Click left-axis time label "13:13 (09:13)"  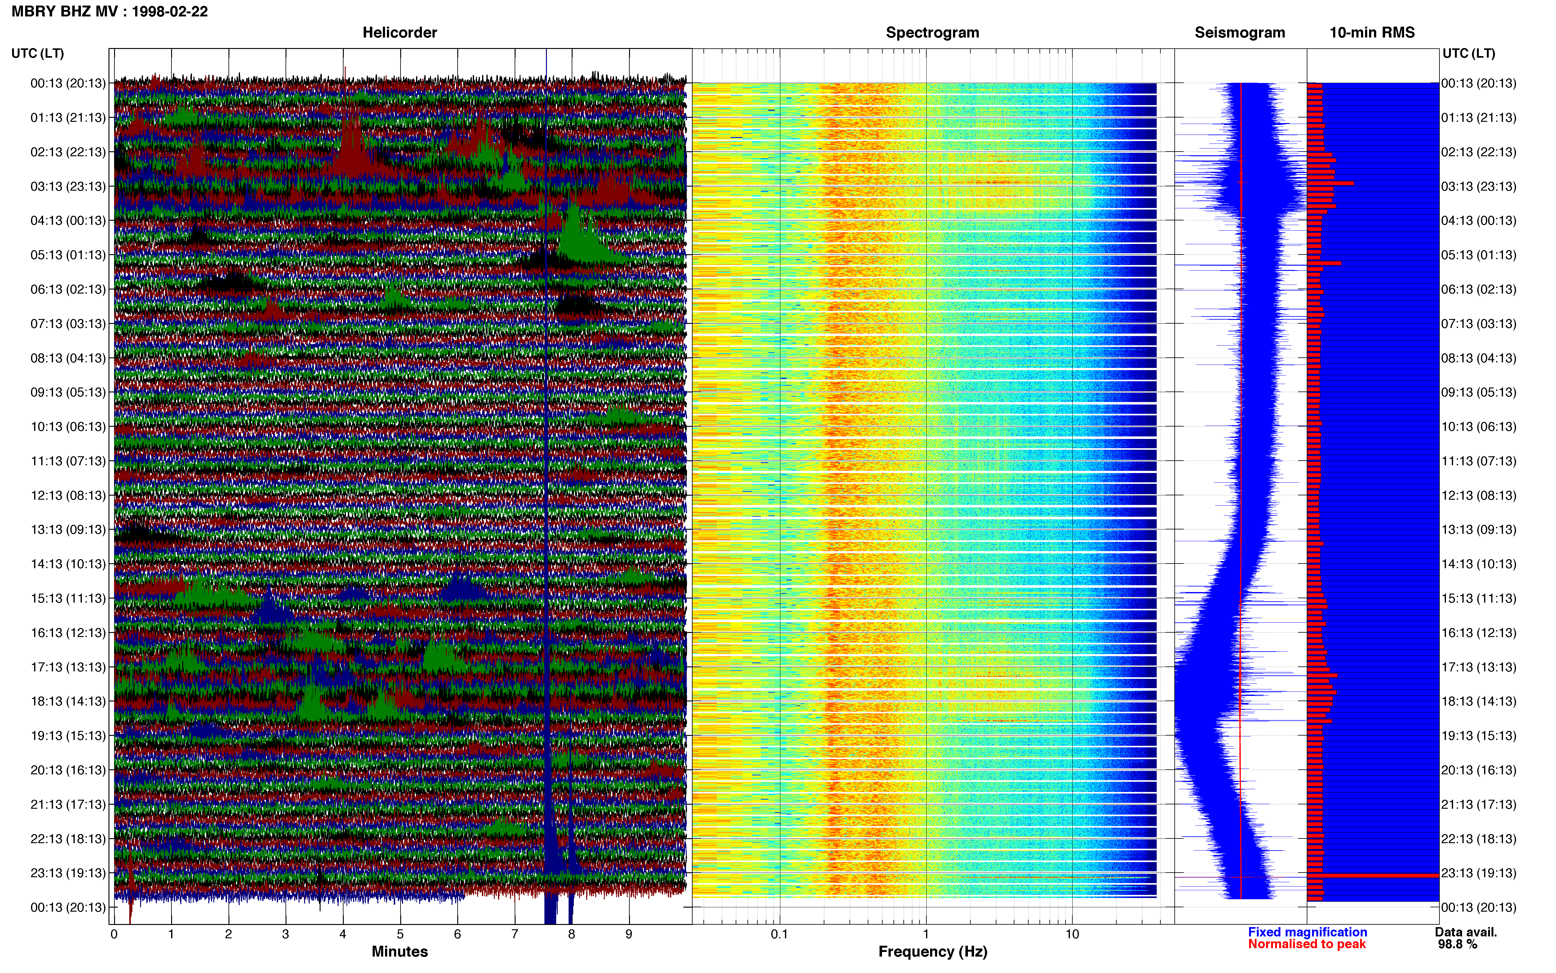point(68,529)
